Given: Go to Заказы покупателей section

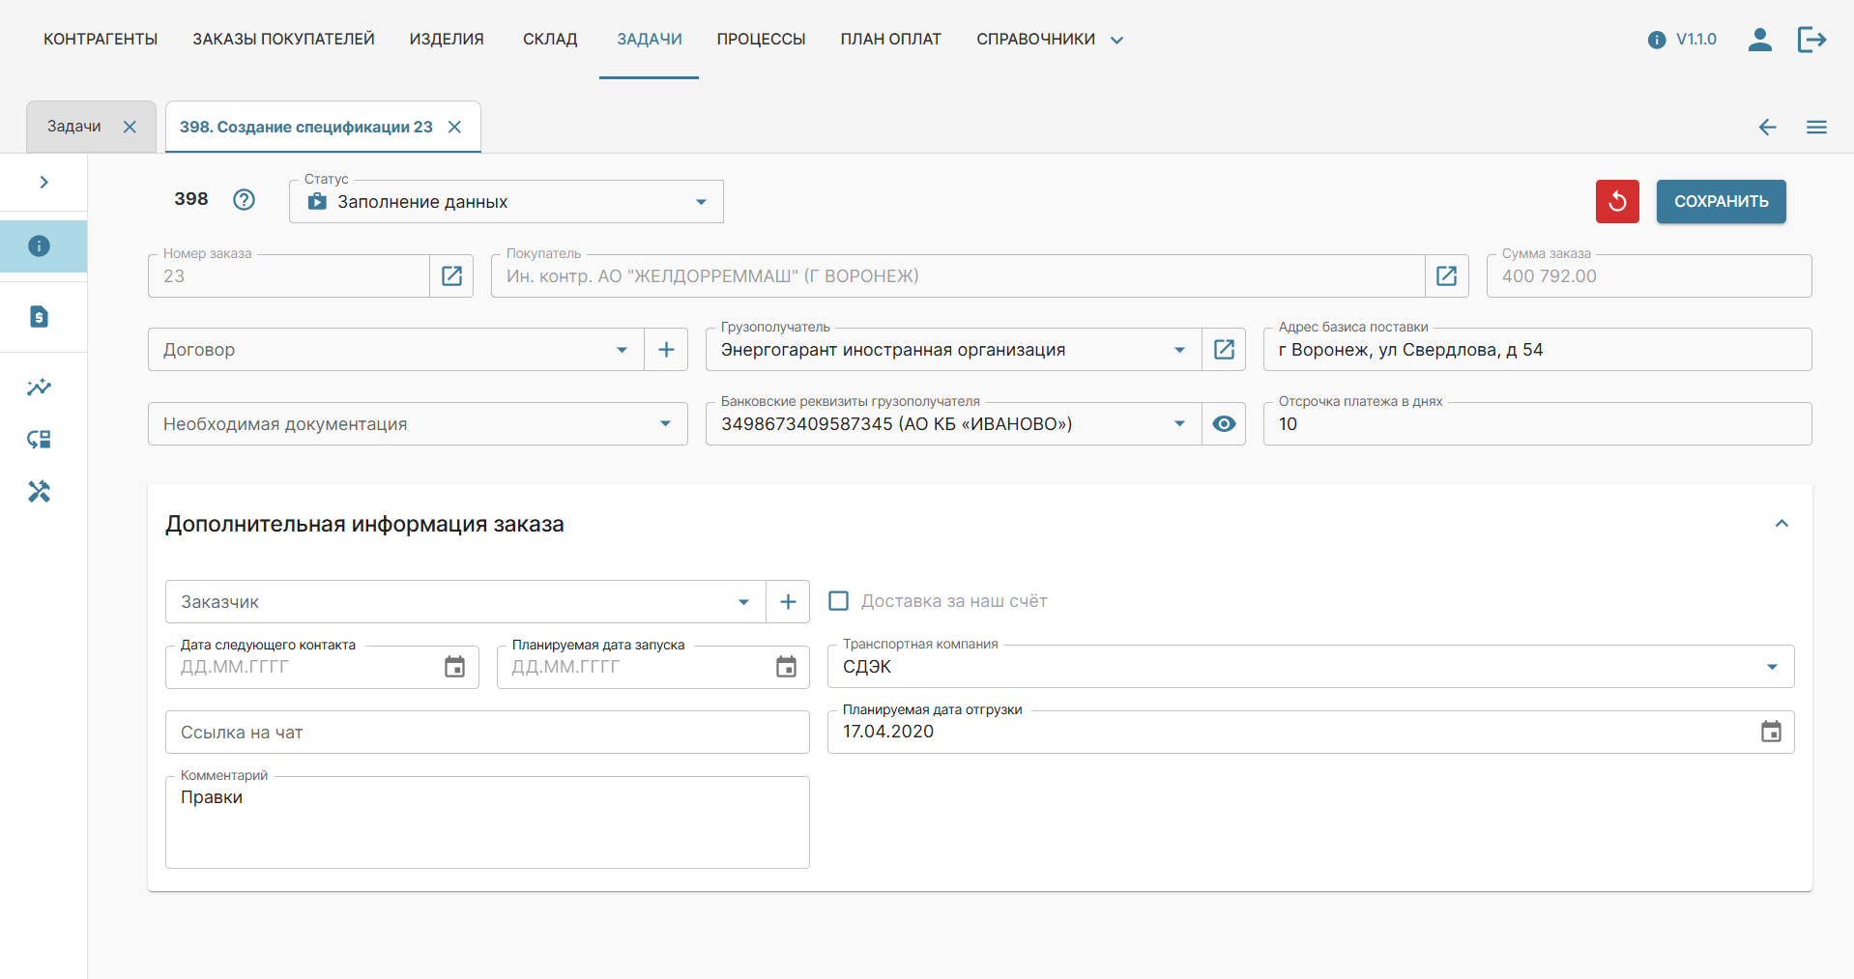Looking at the screenshot, I should 283,40.
